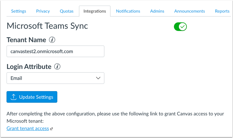
Task: Open the Notifications tab
Action: (x=128, y=11)
